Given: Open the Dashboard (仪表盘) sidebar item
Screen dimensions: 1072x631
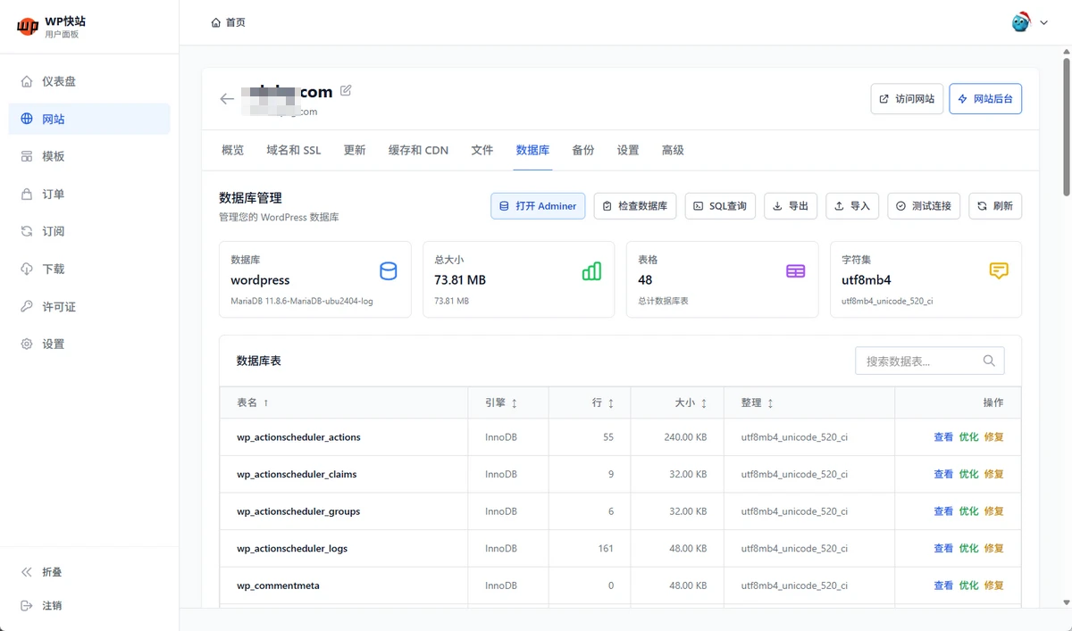Looking at the screenshot, I should click(x=59, y=81).
